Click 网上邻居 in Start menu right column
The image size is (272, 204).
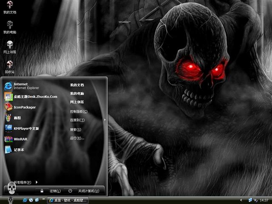77,102
